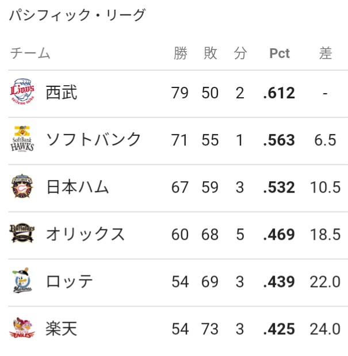The height and width of the screenshot is (356, 348).
Task: Click the Seibu Lions team logo
Action: 22,91
